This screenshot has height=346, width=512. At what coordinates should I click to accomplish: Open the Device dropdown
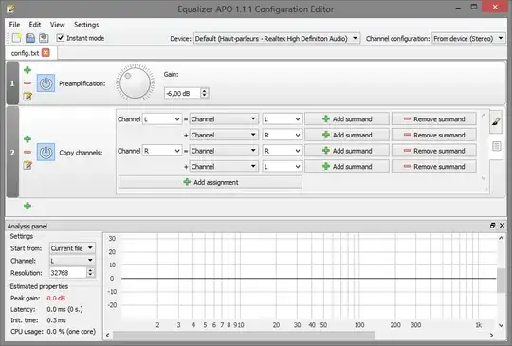(x=277, y=39)
